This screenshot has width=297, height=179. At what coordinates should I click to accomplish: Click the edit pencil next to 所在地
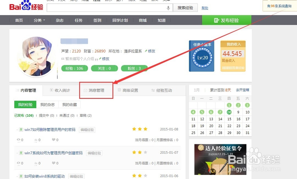146,51
